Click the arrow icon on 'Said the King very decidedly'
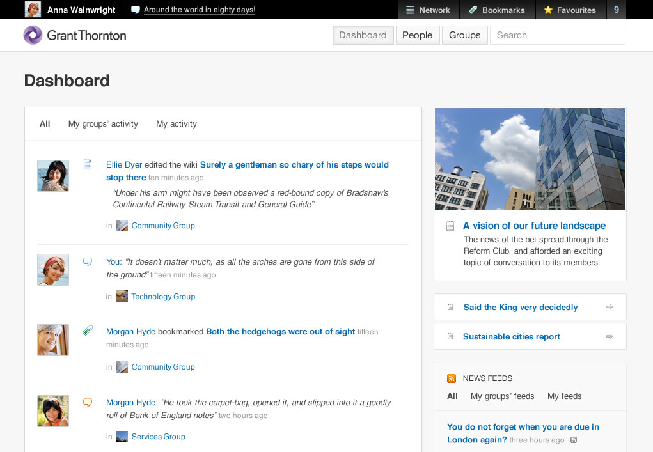This screenshot has height=452, width=653. (x=610, y=307)
